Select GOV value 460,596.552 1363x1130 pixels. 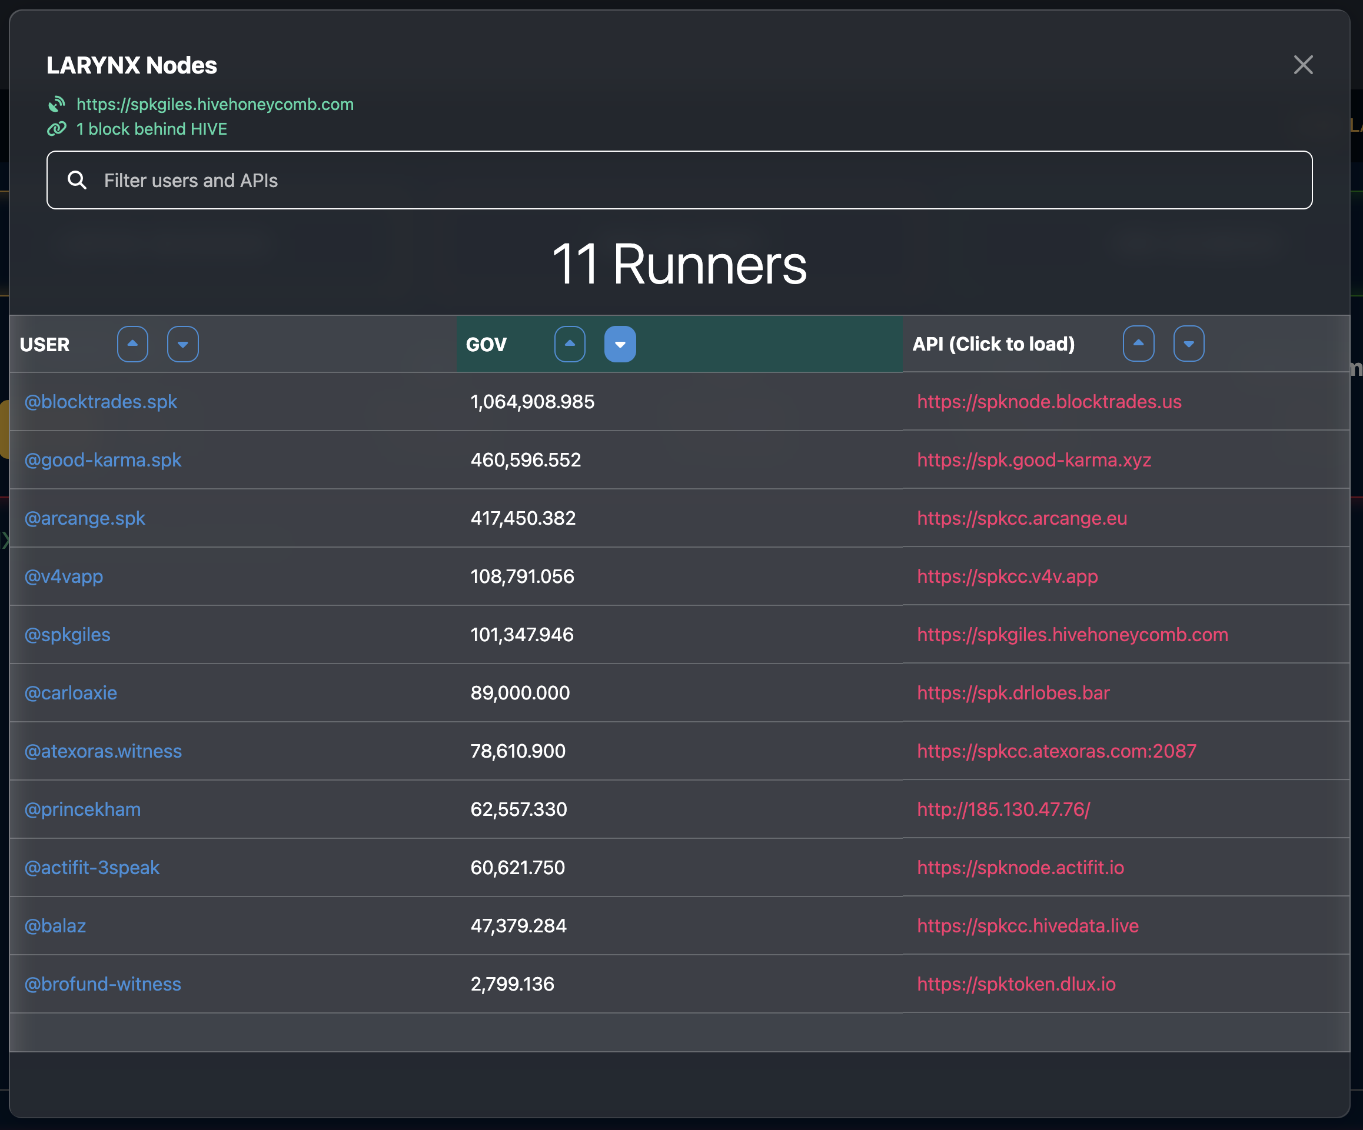tap(526, 460)
